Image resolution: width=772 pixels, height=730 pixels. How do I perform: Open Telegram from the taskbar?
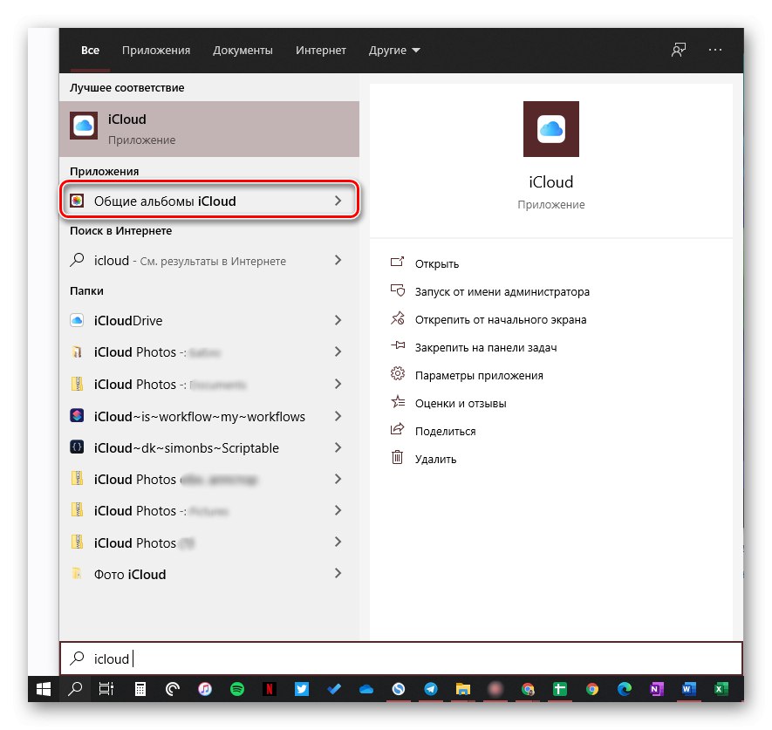(430, 688)
